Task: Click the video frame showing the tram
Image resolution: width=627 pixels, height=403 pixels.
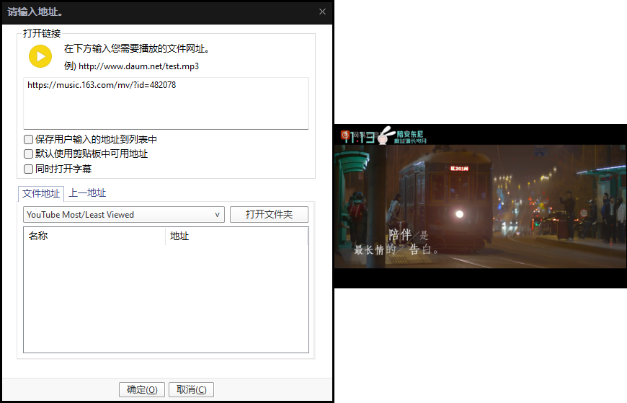Action: pos(480,206)
